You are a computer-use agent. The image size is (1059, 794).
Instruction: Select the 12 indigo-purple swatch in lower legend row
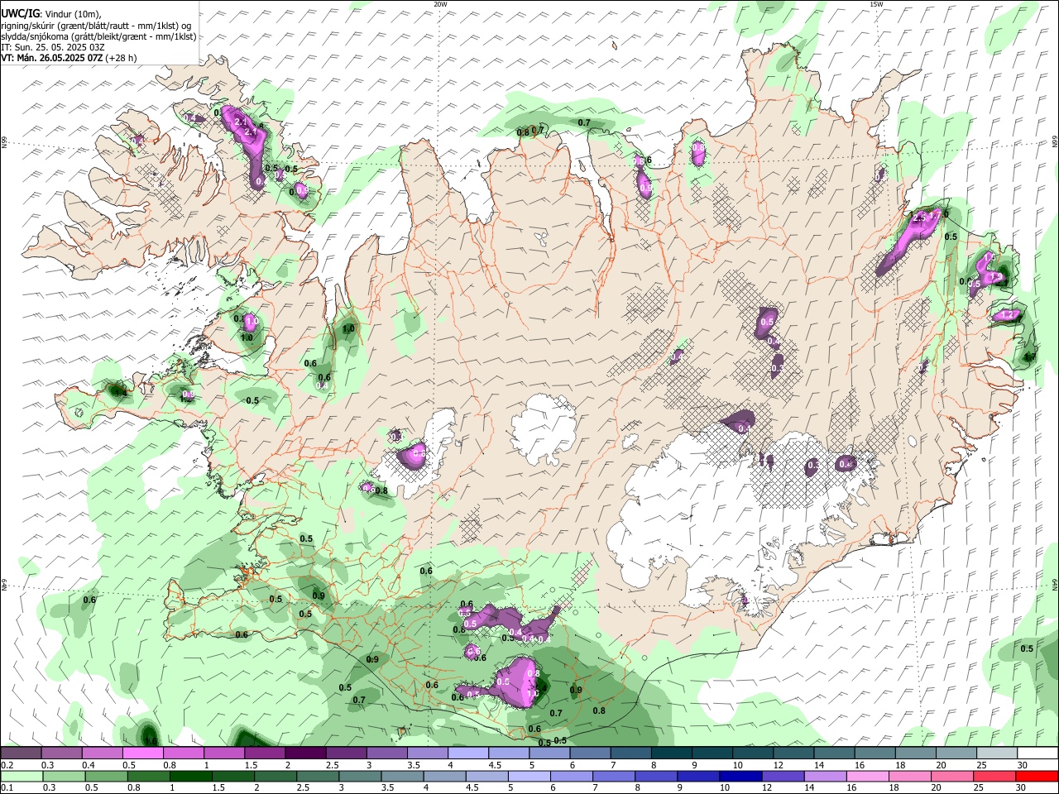coord(783,776)
